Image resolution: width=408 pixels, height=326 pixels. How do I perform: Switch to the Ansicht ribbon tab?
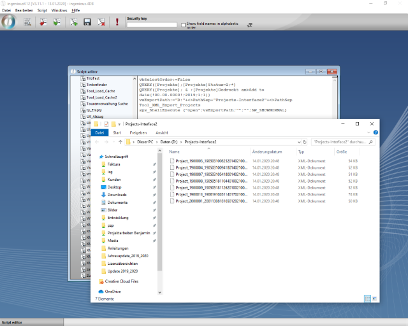click(x=163, y=132)
